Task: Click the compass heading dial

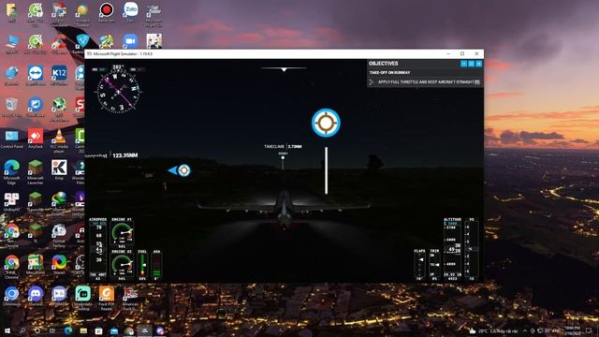Action: pyautogui.click(x=119, y=92)
